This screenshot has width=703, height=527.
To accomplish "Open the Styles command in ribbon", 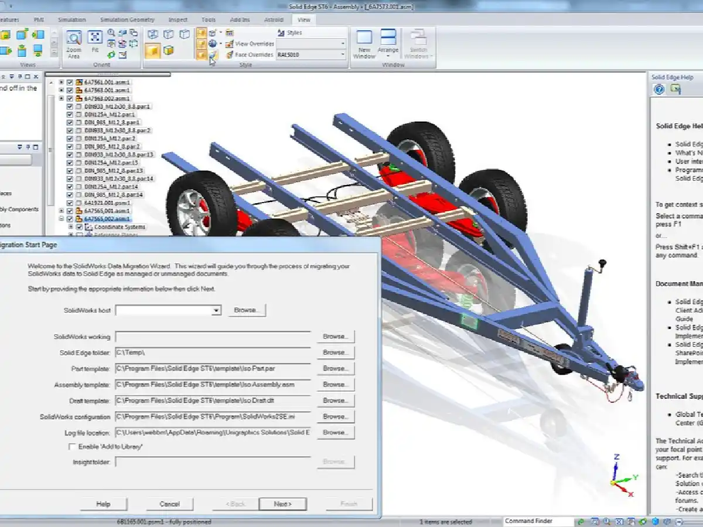I will pos(289,33).
